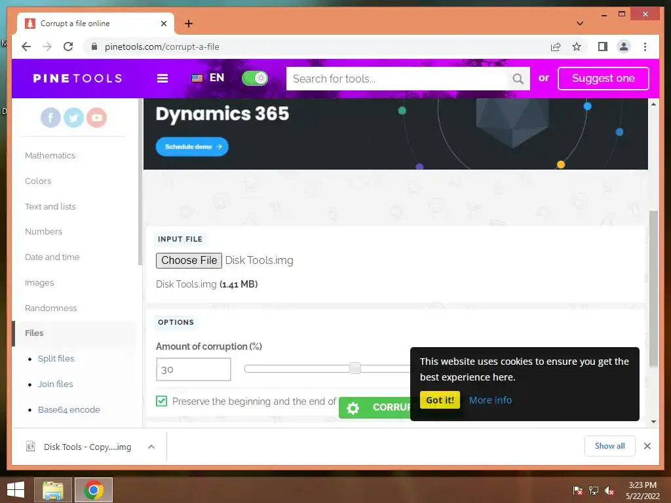Open a new tab with plus button
671x503 pixels.
pos(189,24)
